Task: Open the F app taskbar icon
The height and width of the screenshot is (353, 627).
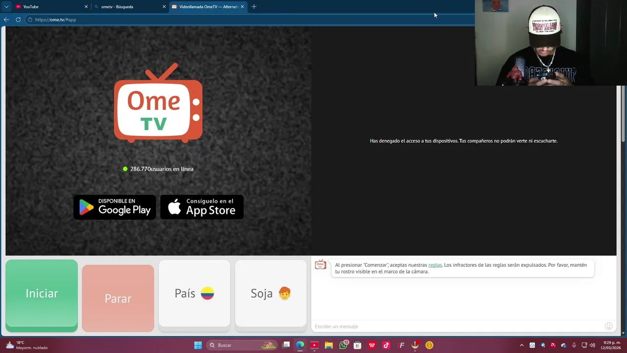Action: [402, 345]
